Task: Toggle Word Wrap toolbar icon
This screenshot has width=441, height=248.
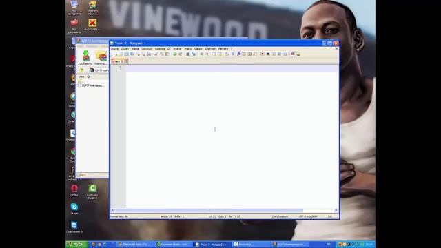Action: [227, 54]
